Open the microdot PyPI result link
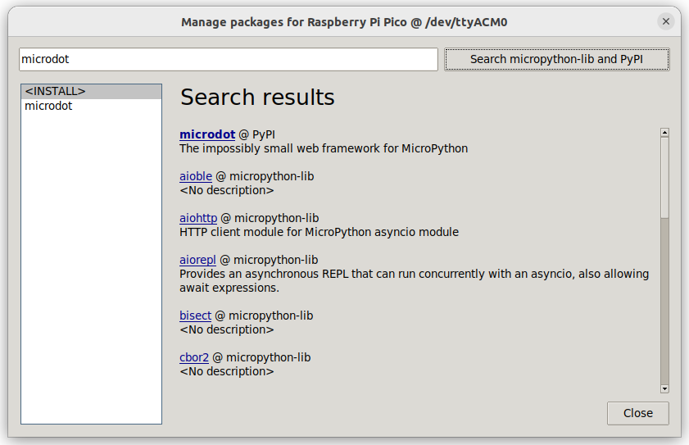 [207, 134]
